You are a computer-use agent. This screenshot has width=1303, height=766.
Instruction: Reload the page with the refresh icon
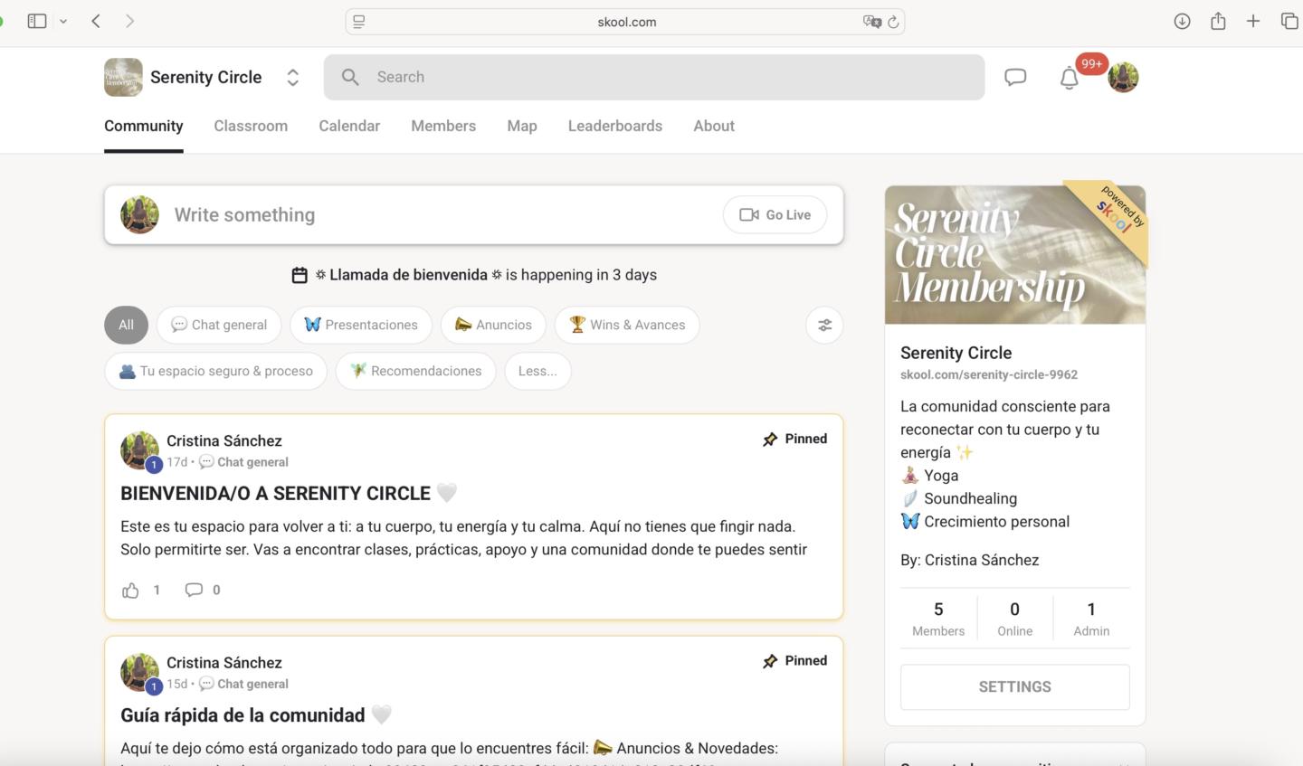click(893, 22)
